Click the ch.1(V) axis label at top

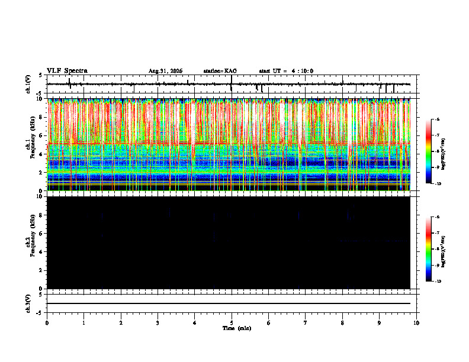(28, 84)
